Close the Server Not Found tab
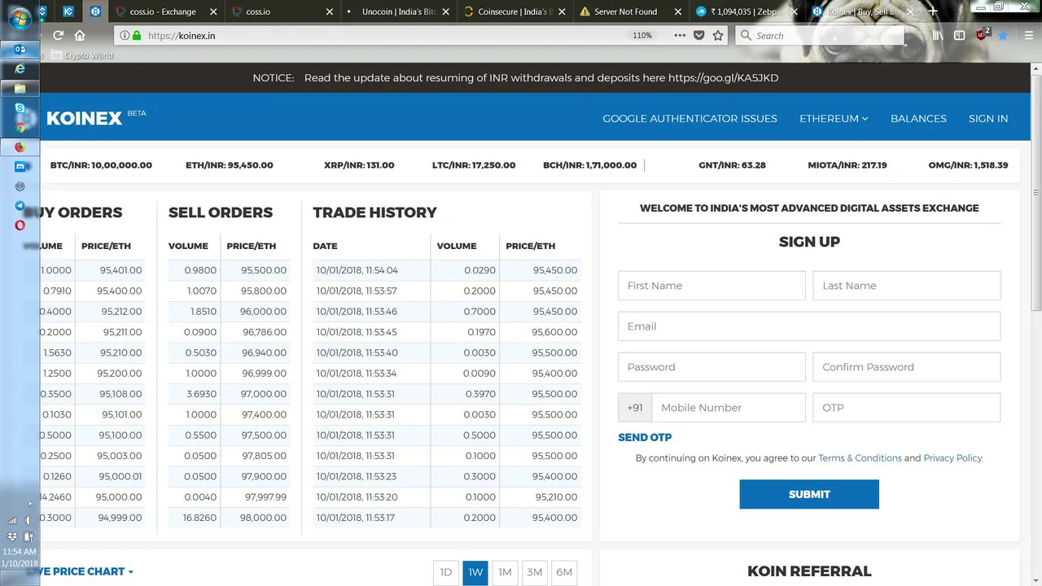Screen dimensions: 1042x586 pyautogui.click(x=678, y=12)
